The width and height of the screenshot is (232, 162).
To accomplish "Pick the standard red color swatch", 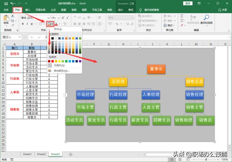I will (53, 61).
